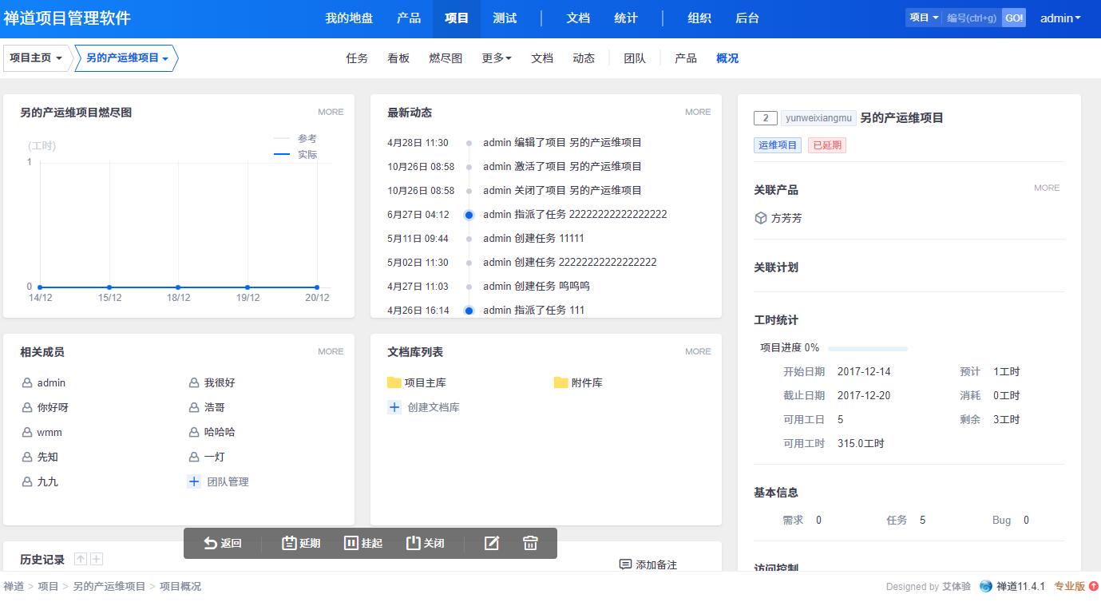Switch to the 燃尽图 tab
The height and width of the screenshot is (602, 1101).
446,58
